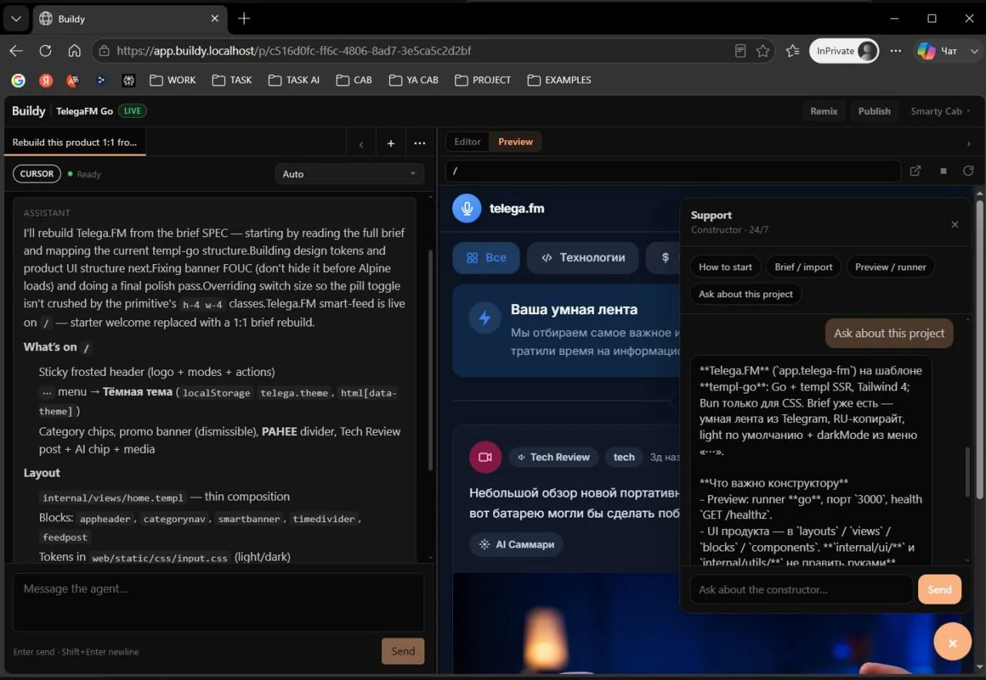The height and width of the screenshot is (680, 986).
Task: Open the blue terminal-arrow bookmark
Action: 101,80
